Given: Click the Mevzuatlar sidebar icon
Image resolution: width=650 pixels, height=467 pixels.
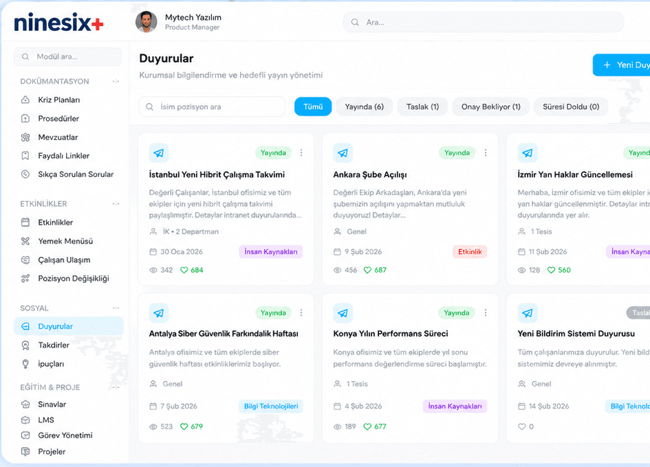Looking at the screenshot, I should coord(25,137).
